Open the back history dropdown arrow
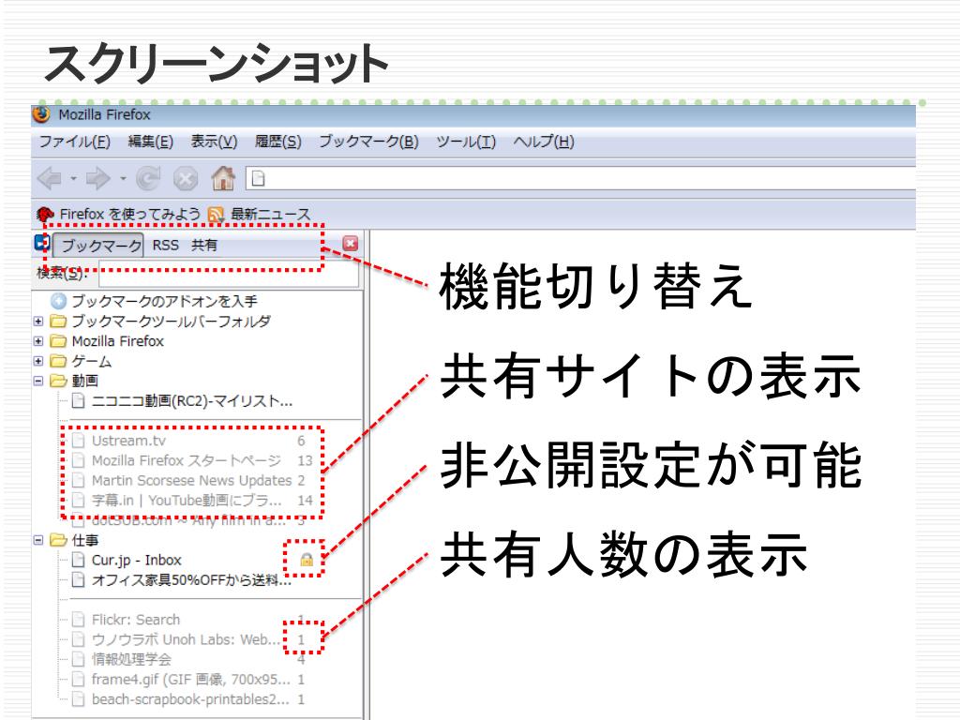Viewport: 960px width, 720px height. coord(73,179)
